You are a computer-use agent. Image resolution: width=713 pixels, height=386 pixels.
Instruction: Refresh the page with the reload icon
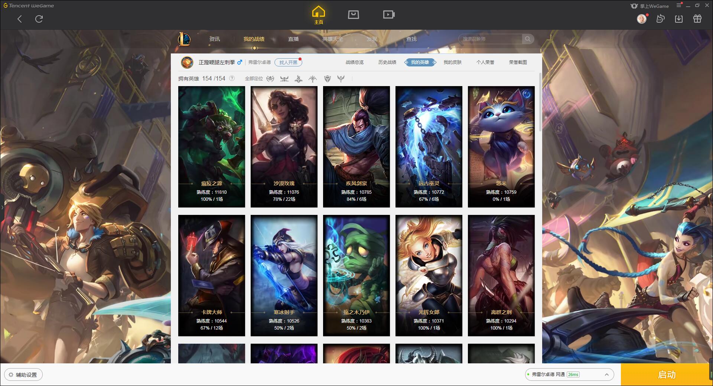pyautogui.click(x=39, y=19)
